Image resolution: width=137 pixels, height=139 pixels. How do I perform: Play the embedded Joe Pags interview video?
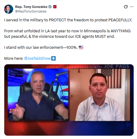click(69, 100)
